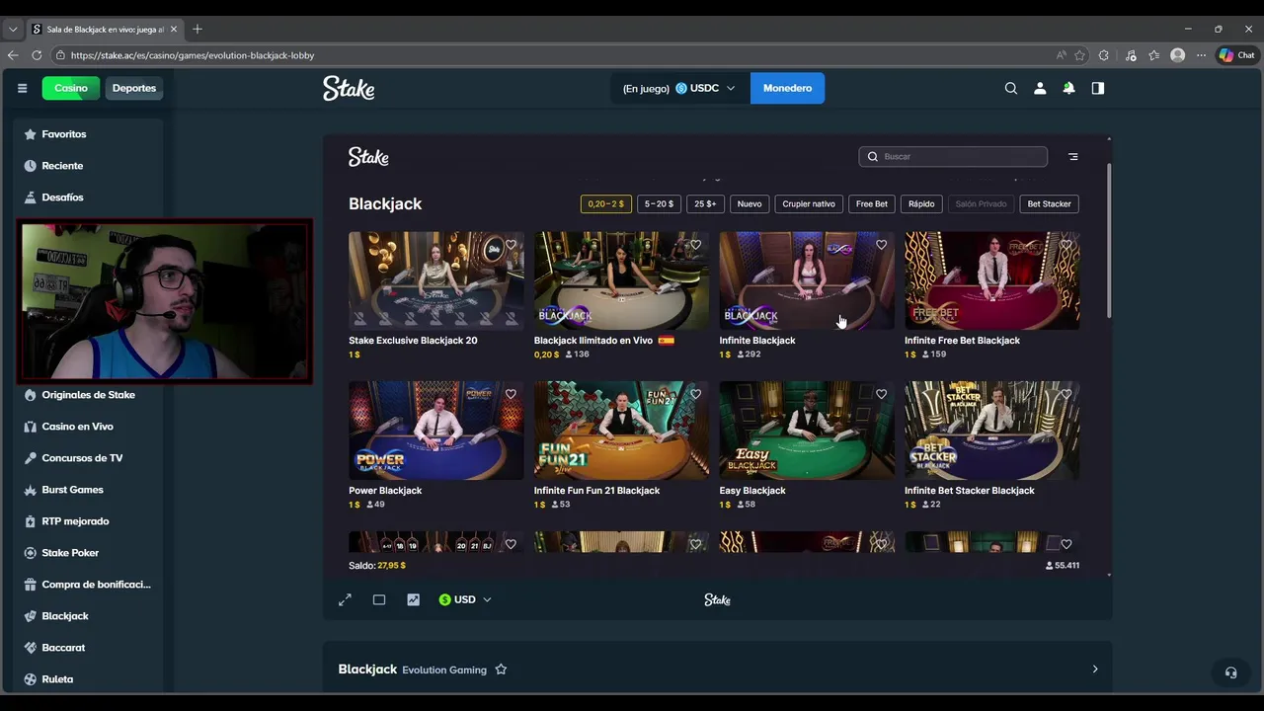The height and width of the screenshot is (711, 1264).
Task: Favorite Infinite Fun Fun 21 heart
Action: [x=696, y=394]
